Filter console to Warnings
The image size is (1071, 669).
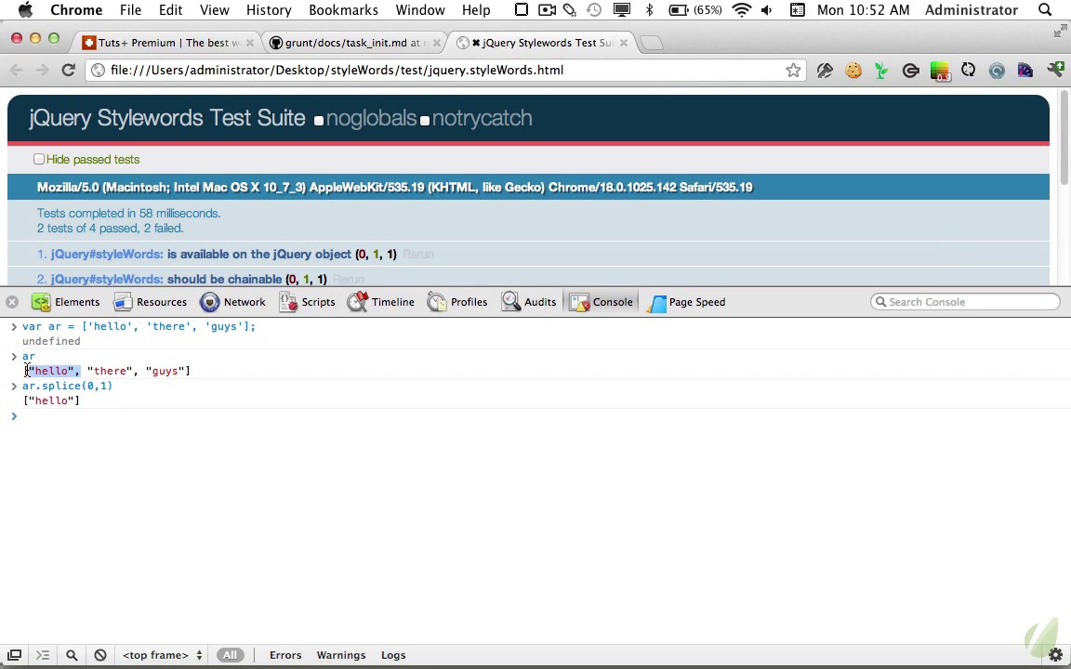pyautogui.click(x=341, y=655)
